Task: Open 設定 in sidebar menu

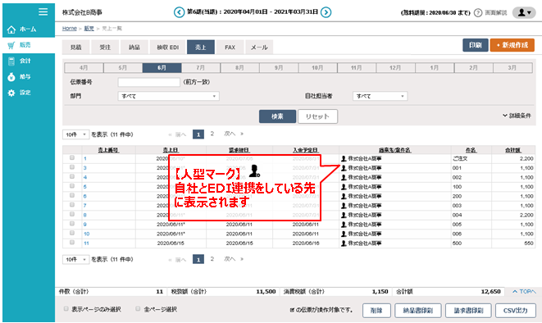Action: coord(25,93)
